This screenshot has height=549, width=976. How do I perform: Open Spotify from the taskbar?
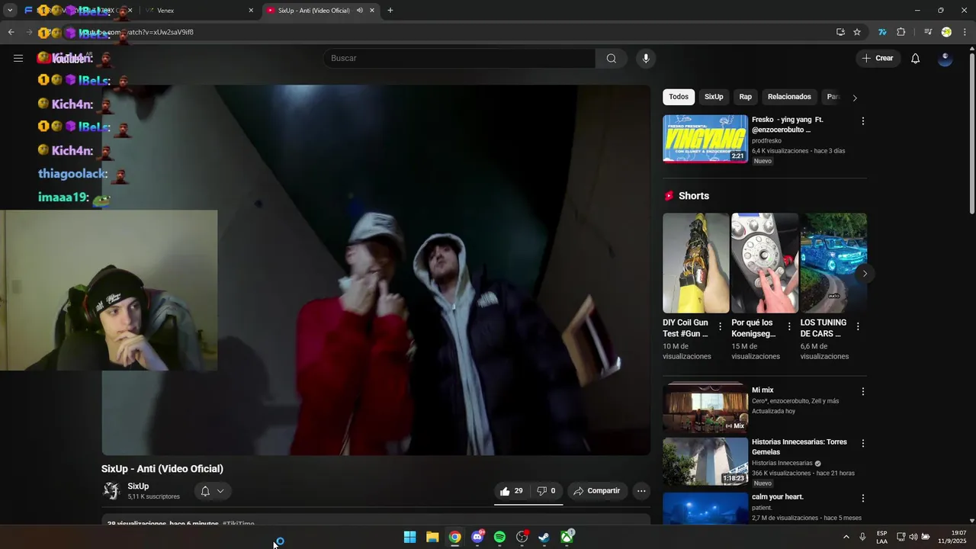coord(499,537)
